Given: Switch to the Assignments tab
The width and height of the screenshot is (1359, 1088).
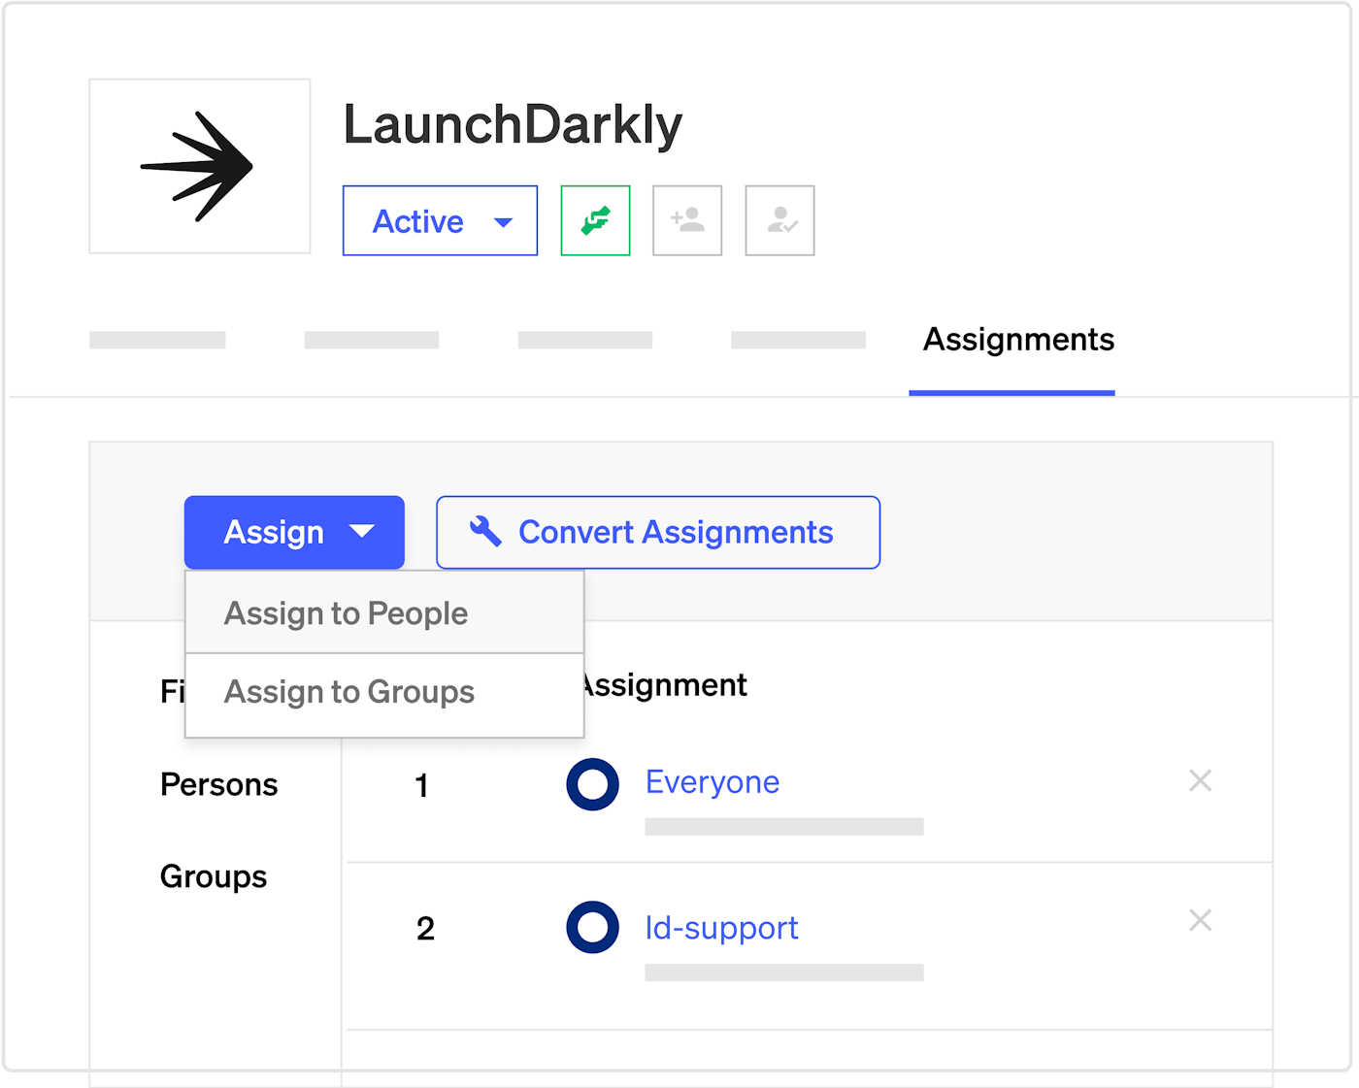Looking at the screenshot, I should coord(1018,340).
